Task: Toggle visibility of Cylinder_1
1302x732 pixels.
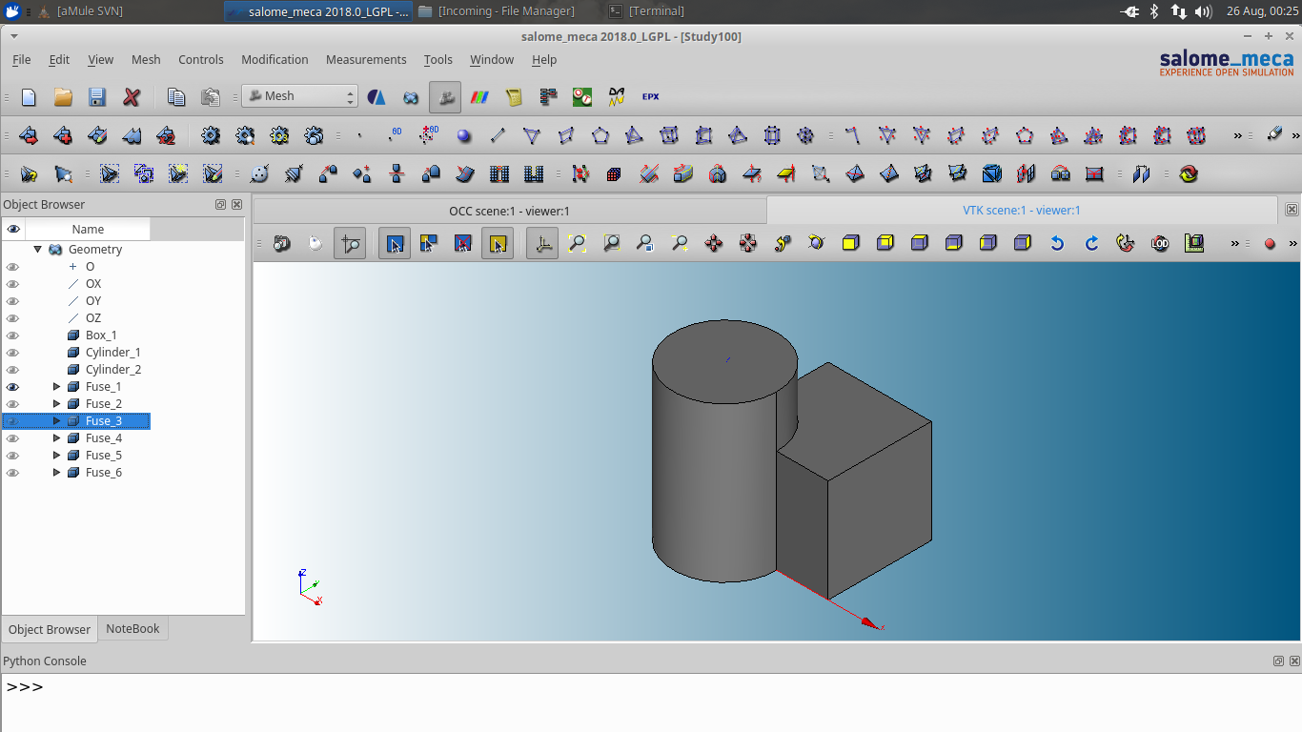Action: 12,352
